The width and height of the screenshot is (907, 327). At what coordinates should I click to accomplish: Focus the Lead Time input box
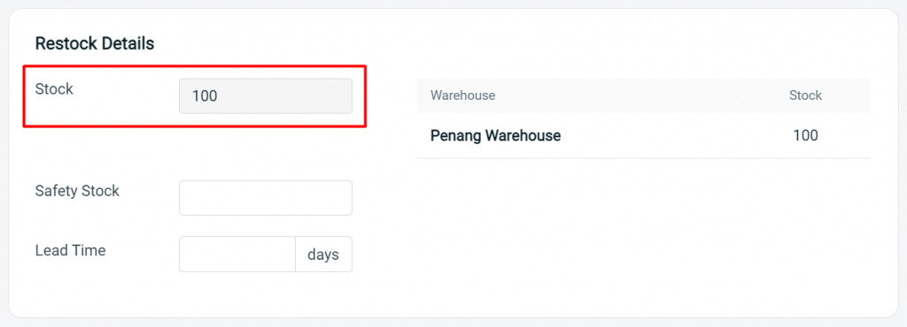(x=237, y=254)
